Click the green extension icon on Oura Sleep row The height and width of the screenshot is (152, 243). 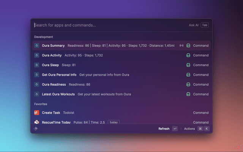pyautogui.click(x=188, y=65)
